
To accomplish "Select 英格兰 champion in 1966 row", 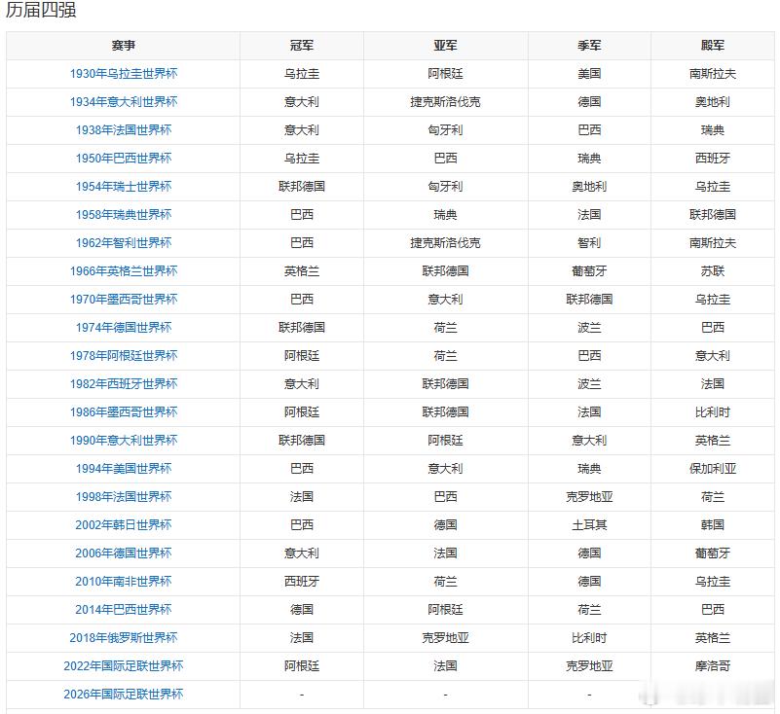I will click(x=302, y=271).
